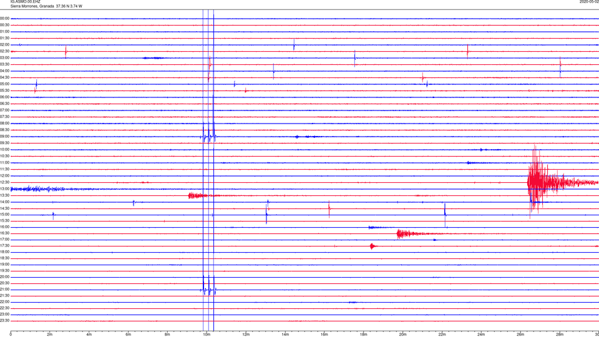Click the 06:00 time label
The image size is (599, 337).
point(4,97)
